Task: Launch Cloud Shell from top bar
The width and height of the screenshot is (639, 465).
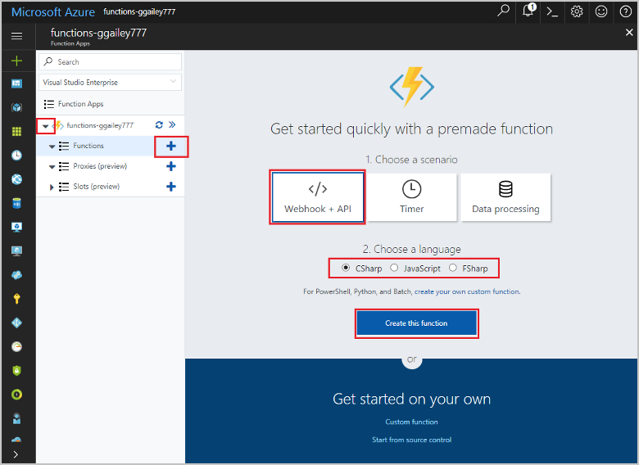Action: pyautogui.click(x=552, y=11)
